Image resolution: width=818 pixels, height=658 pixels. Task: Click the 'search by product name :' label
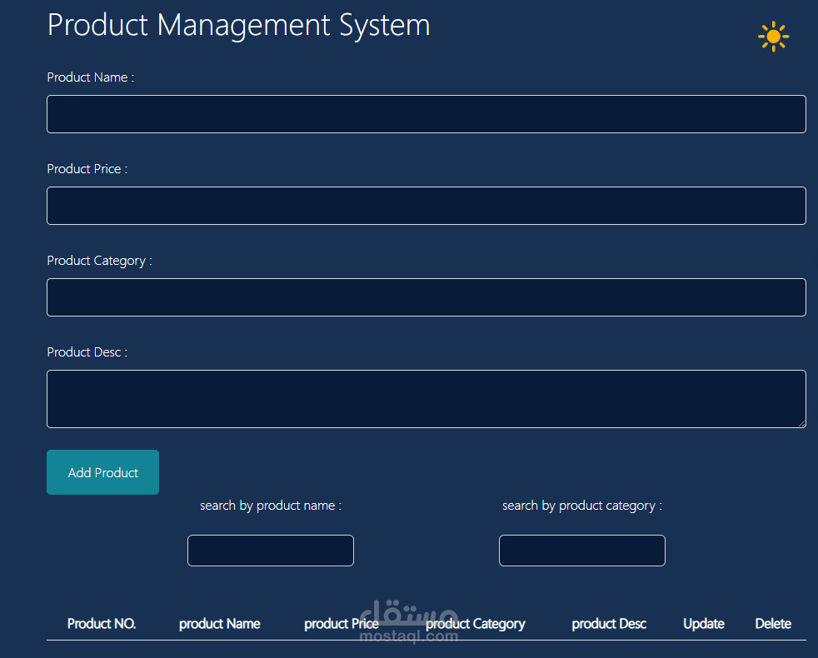click(x=271, y=506)
